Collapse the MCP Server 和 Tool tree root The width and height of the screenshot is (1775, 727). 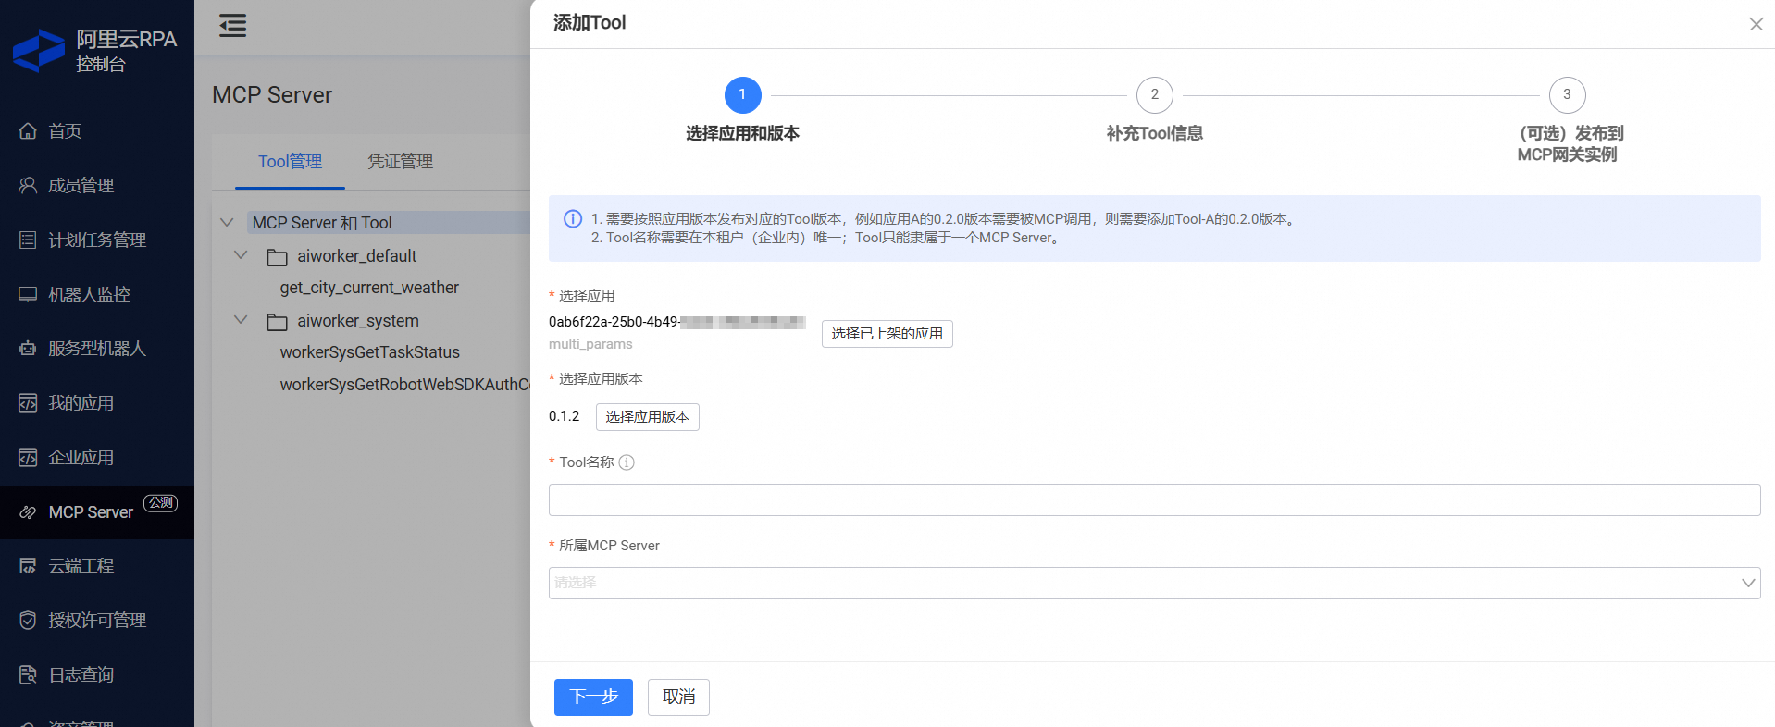tap(227, 222)
